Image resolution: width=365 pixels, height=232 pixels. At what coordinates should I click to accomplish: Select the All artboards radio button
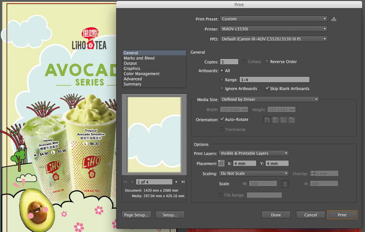(x=222, y=71)
